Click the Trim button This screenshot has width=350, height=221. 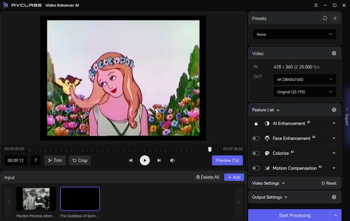tap(55, 160)
